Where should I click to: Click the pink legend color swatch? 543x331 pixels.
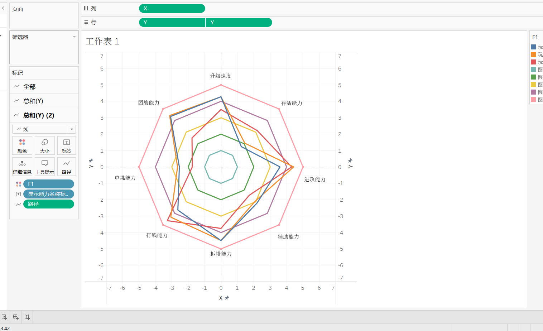pos(533,100)
